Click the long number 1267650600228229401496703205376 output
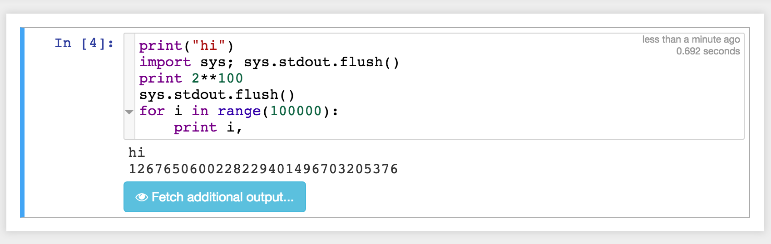771x244 pixels. pos(263,169)
